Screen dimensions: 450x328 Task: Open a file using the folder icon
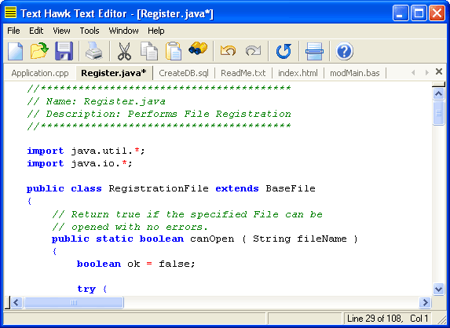pos(39,51)
